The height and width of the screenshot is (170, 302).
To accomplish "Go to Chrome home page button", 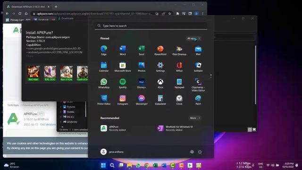I will pos(26,14).
